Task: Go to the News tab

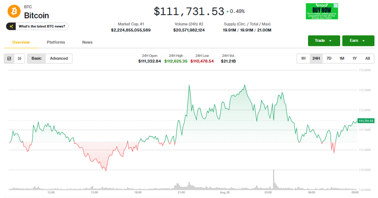Action: 87,42
